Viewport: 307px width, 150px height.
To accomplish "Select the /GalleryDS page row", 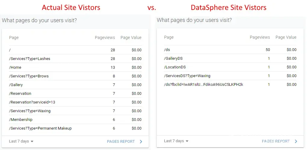I will click(173, 58).
